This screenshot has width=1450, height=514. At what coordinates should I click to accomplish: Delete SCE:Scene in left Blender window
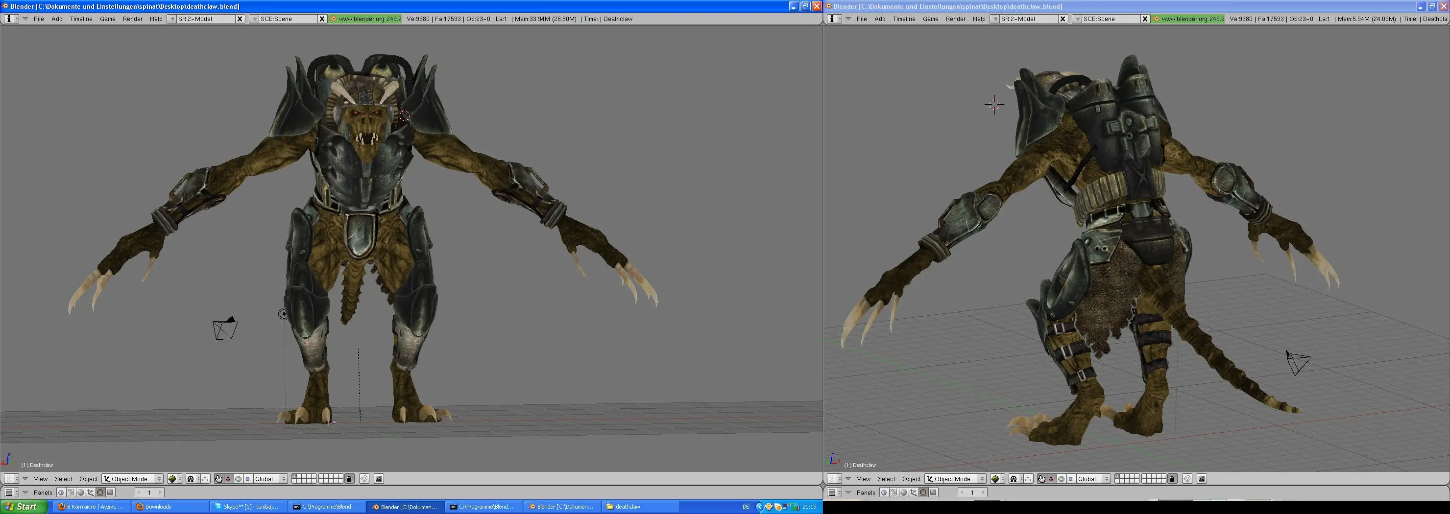click(322, 19)
